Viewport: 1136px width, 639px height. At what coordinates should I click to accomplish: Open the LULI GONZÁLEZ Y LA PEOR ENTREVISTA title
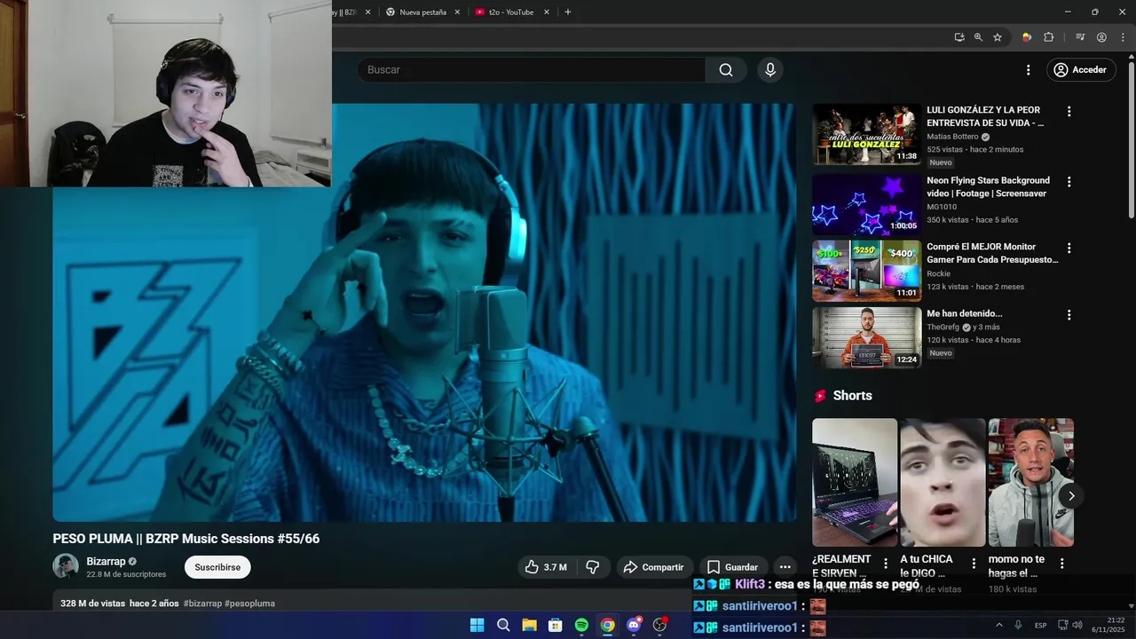pos(985,116)
